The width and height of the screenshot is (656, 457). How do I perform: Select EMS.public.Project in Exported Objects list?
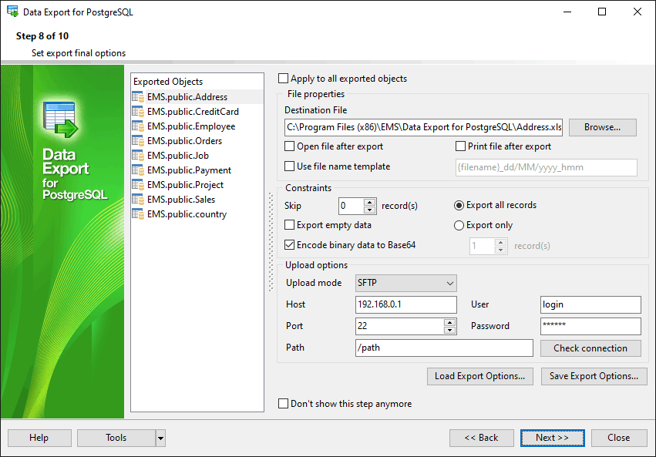point(185,185)
